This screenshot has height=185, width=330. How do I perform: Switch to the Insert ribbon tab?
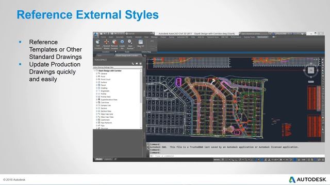(111, 37)
